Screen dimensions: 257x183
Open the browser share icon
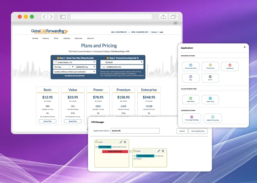(x=163, y=16)
